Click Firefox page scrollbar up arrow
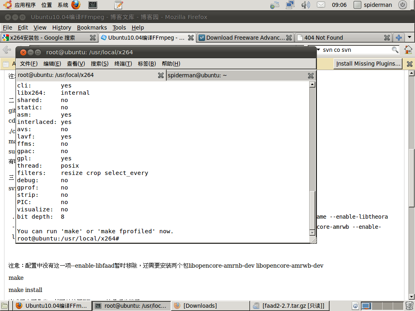415x311 pixels. (411, 74)
